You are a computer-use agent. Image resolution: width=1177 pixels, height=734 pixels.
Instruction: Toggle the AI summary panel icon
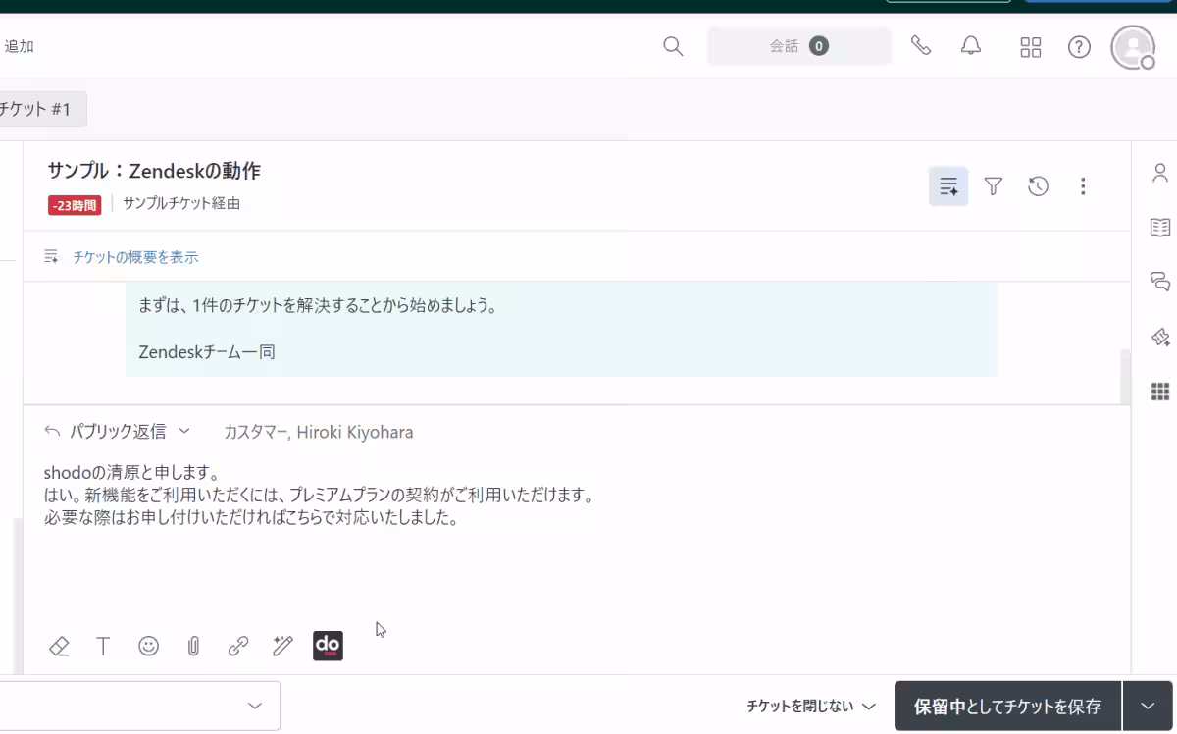click(947, 185)
